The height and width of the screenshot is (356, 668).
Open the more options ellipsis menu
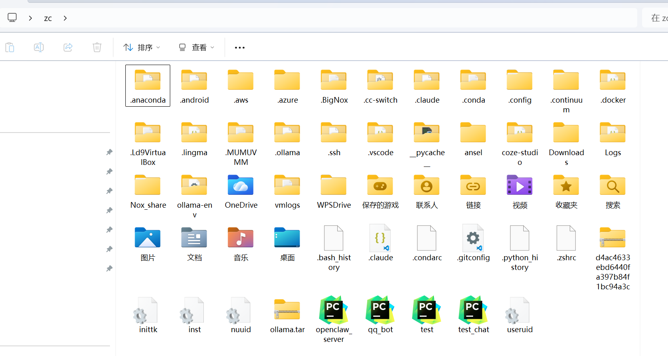click(x=240, y=48)
